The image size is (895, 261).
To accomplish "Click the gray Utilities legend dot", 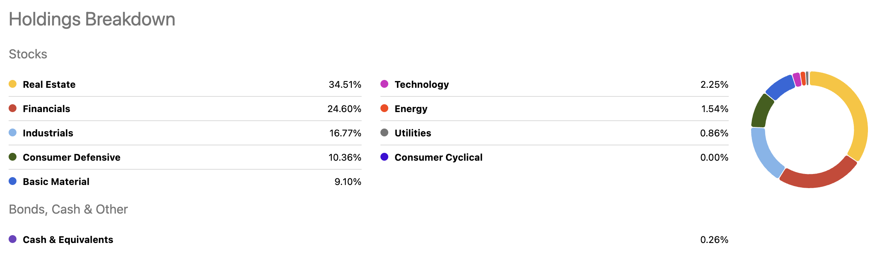I will pyautogui.click(x=384, y=132).
